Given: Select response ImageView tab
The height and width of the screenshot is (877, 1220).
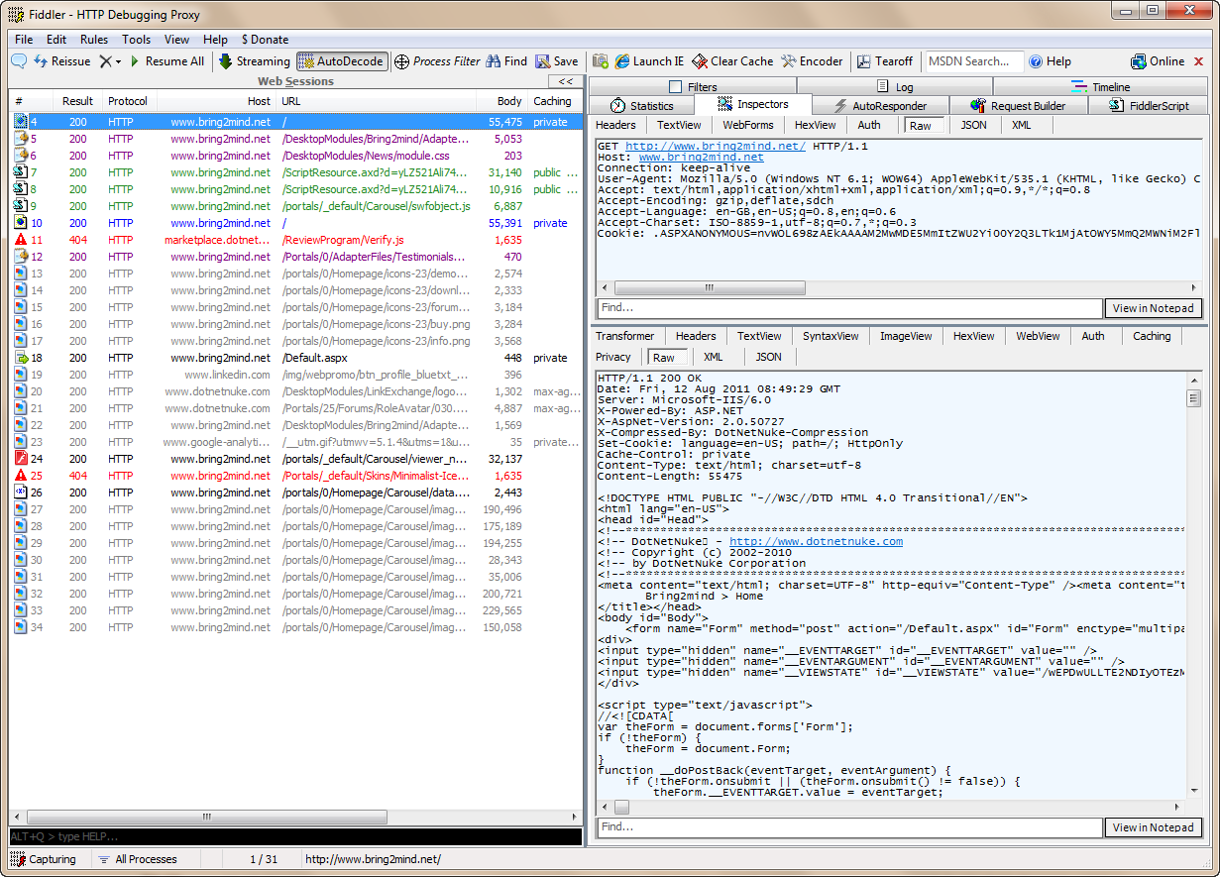Looking at the screenshot, I should [906, 336].
